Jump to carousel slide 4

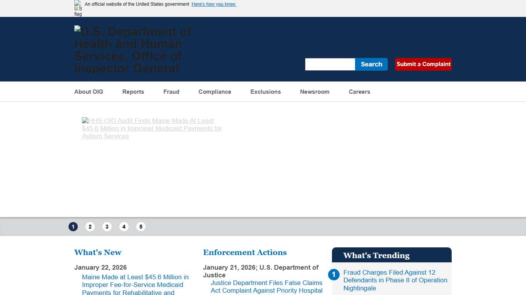pyautogui.click(x=124, y=227)
